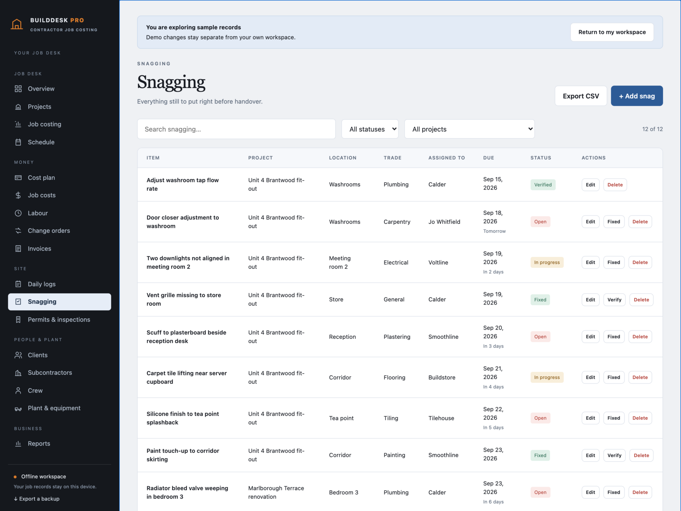Delete the Adjust washroom tap flow snag
This screenshot has height=511, width=681.
[615, 185]
